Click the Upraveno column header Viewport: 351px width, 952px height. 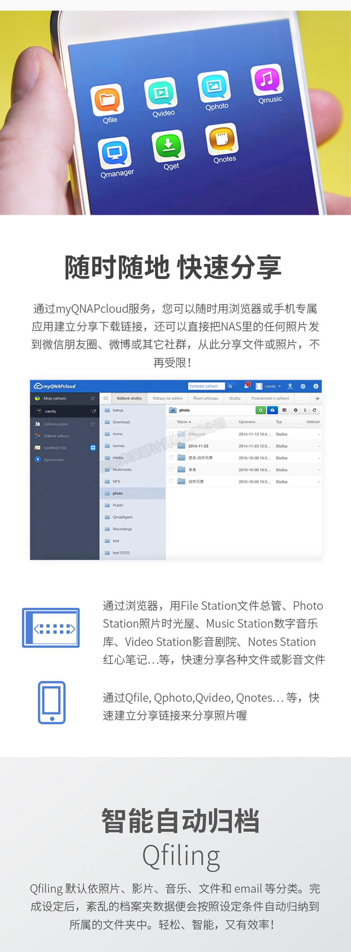point(247,422)
